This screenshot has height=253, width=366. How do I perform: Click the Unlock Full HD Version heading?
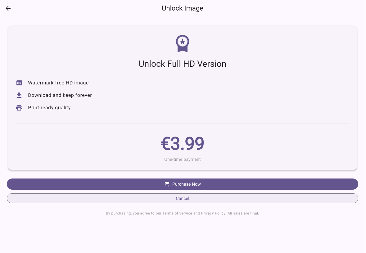tap(183, 64)
